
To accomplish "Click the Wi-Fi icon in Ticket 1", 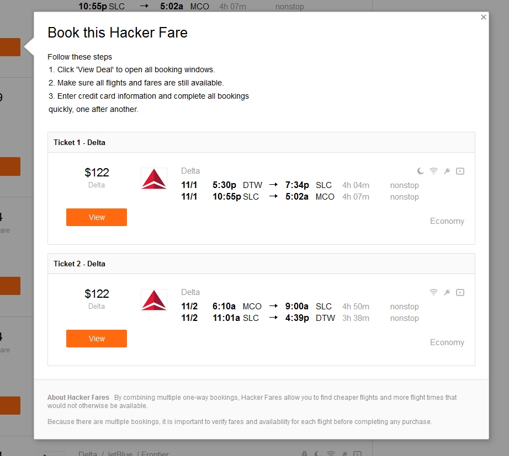I will (x=434, y=171).
